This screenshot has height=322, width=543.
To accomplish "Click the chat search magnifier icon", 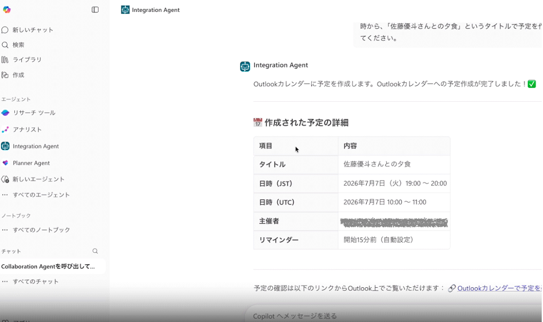I will 95,251.
